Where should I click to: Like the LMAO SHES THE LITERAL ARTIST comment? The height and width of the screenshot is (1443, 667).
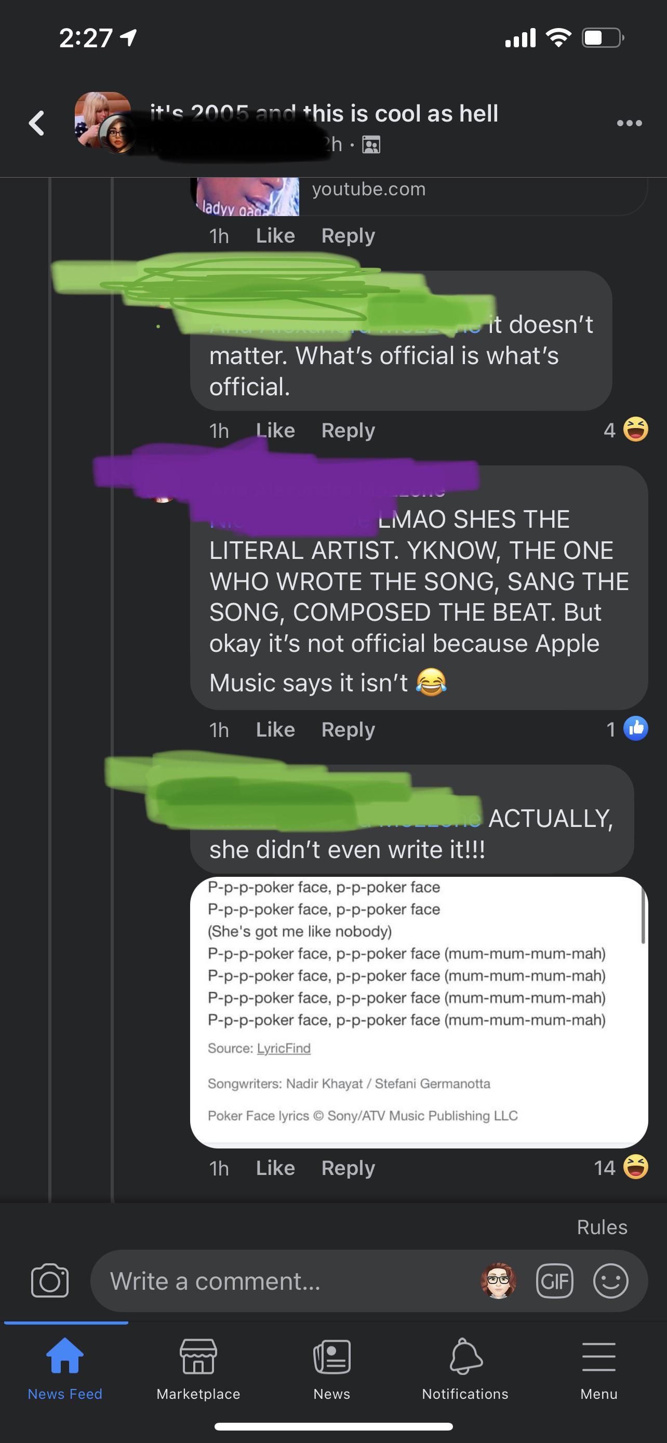click(x=275, y=729)
